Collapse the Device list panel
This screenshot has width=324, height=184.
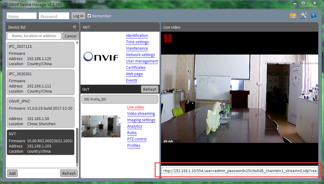pyautogui.click(x=74, y=27)
